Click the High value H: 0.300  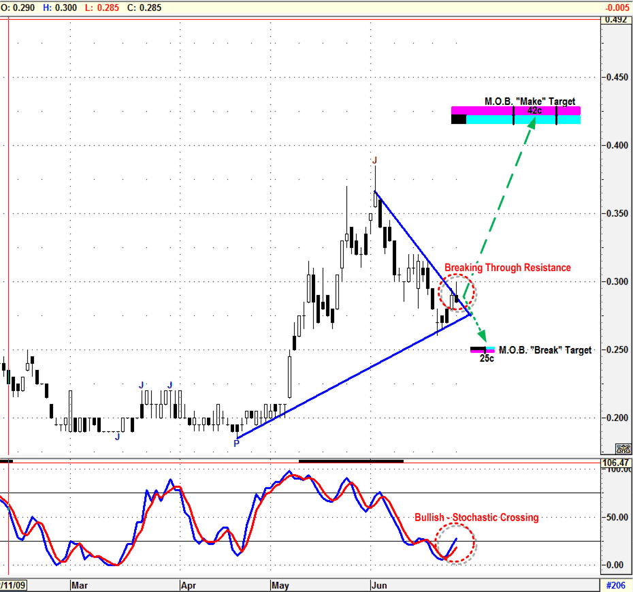click(60, 7)
